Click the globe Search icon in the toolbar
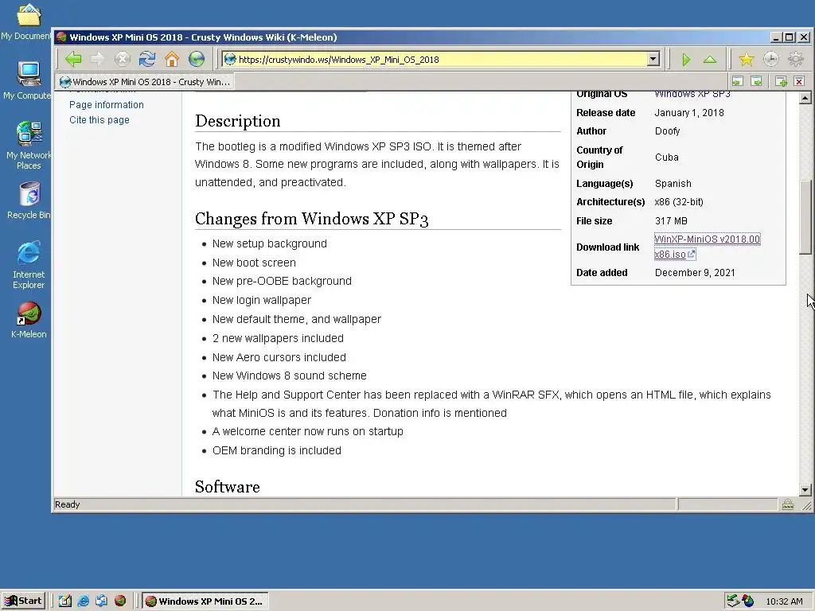 (x=197, y=59)
